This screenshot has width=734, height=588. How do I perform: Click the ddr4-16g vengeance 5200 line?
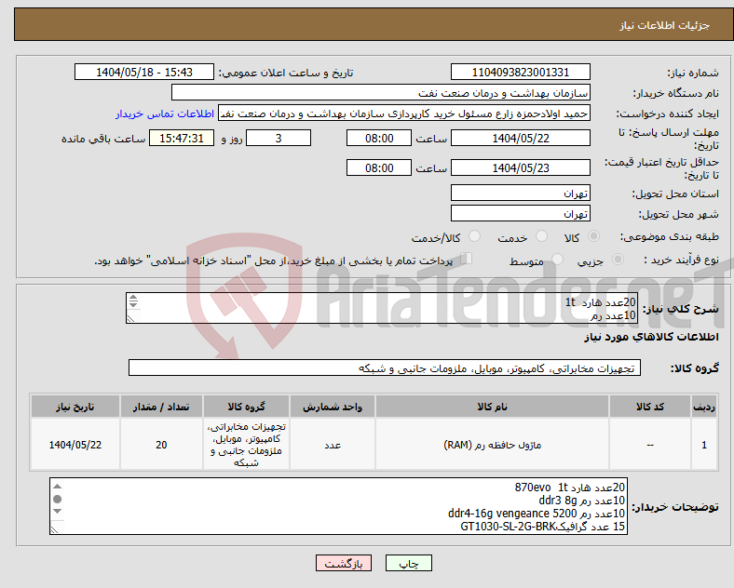pos(536,514)
